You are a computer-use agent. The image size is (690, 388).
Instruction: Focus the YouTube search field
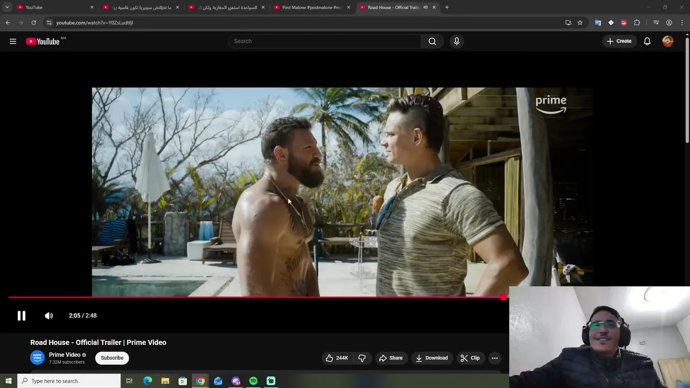[x=325, y=41]
